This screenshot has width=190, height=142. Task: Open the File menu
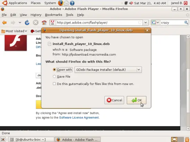[4, 15]
